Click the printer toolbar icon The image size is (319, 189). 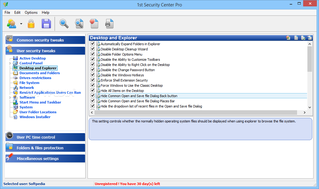[109, 24]
